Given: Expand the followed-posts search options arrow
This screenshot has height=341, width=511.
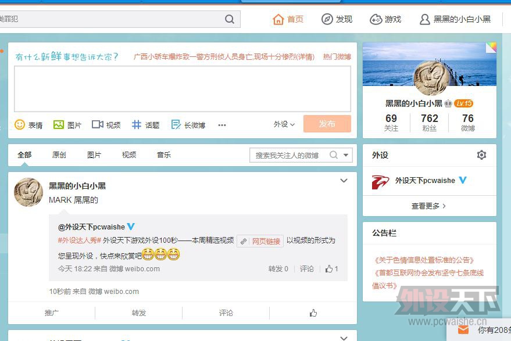Looking at the screenshot, I should (346, 155).
